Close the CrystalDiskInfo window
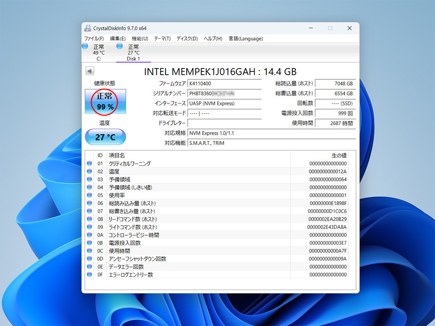Viewport: 435px width, 326px height. tap(349, 28)
